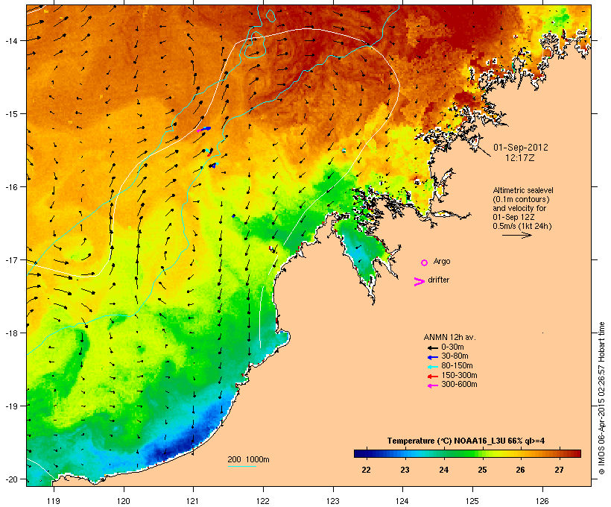
Task: Click the longitude label 126
Action: pyautogui.click(x=542, y=501)
